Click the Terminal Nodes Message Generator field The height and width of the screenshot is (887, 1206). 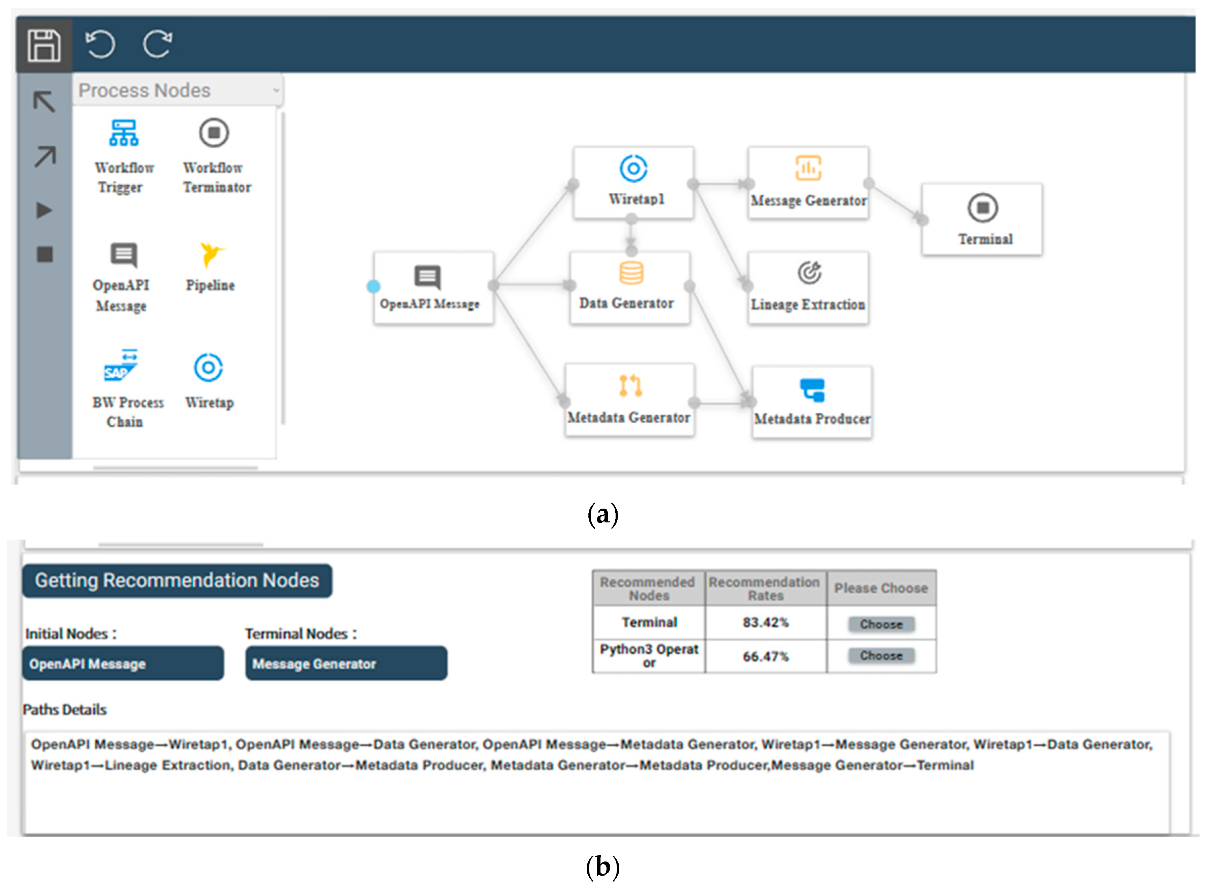(346, 664)
